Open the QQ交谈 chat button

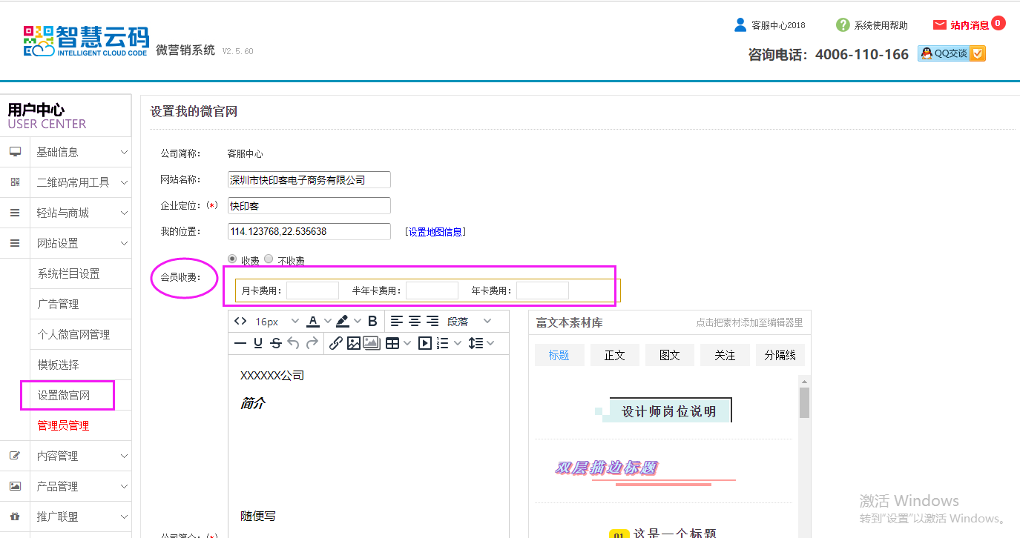pyautogui.click(x=951, y=53)
